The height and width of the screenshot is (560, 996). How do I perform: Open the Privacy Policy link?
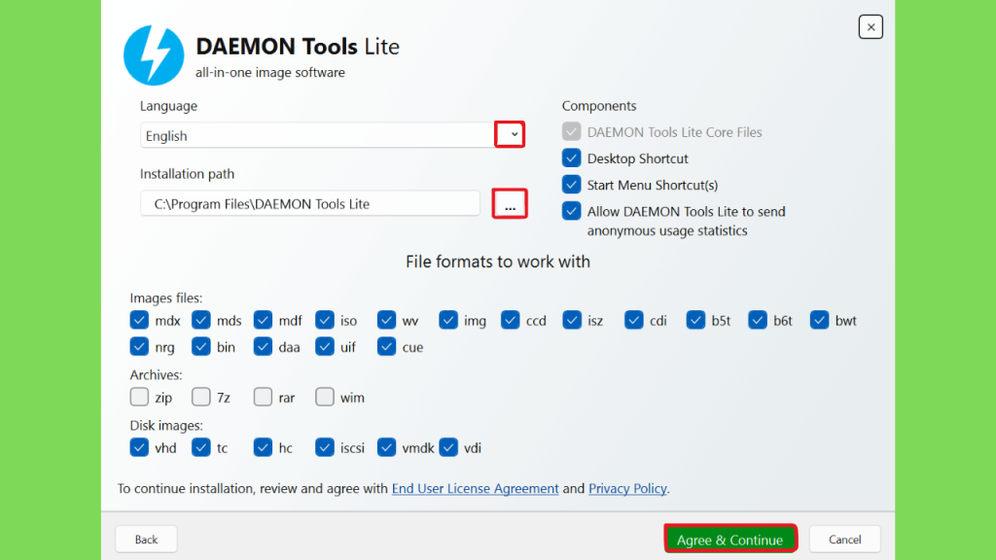coord(627,488)
